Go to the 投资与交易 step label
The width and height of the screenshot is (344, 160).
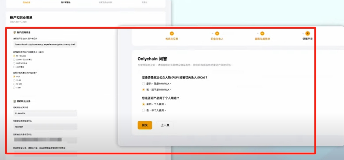tap(172, 39)
